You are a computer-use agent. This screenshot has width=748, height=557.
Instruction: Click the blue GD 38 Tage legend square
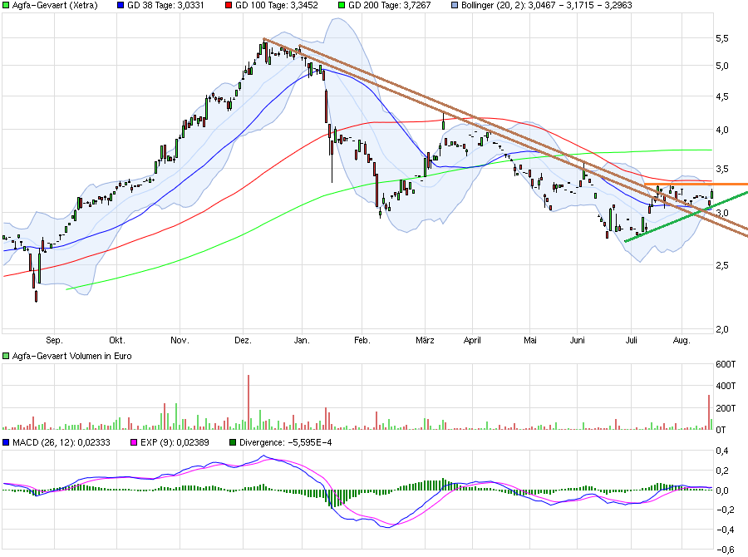(x=119, y=7)
